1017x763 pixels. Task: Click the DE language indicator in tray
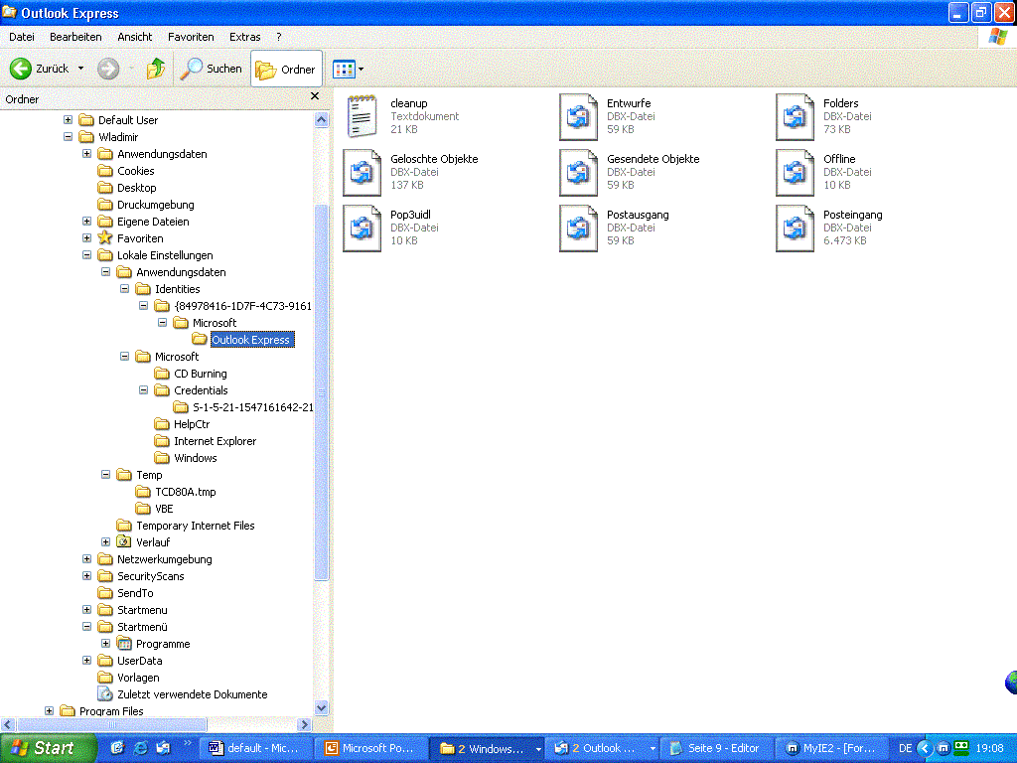point(905,748)
